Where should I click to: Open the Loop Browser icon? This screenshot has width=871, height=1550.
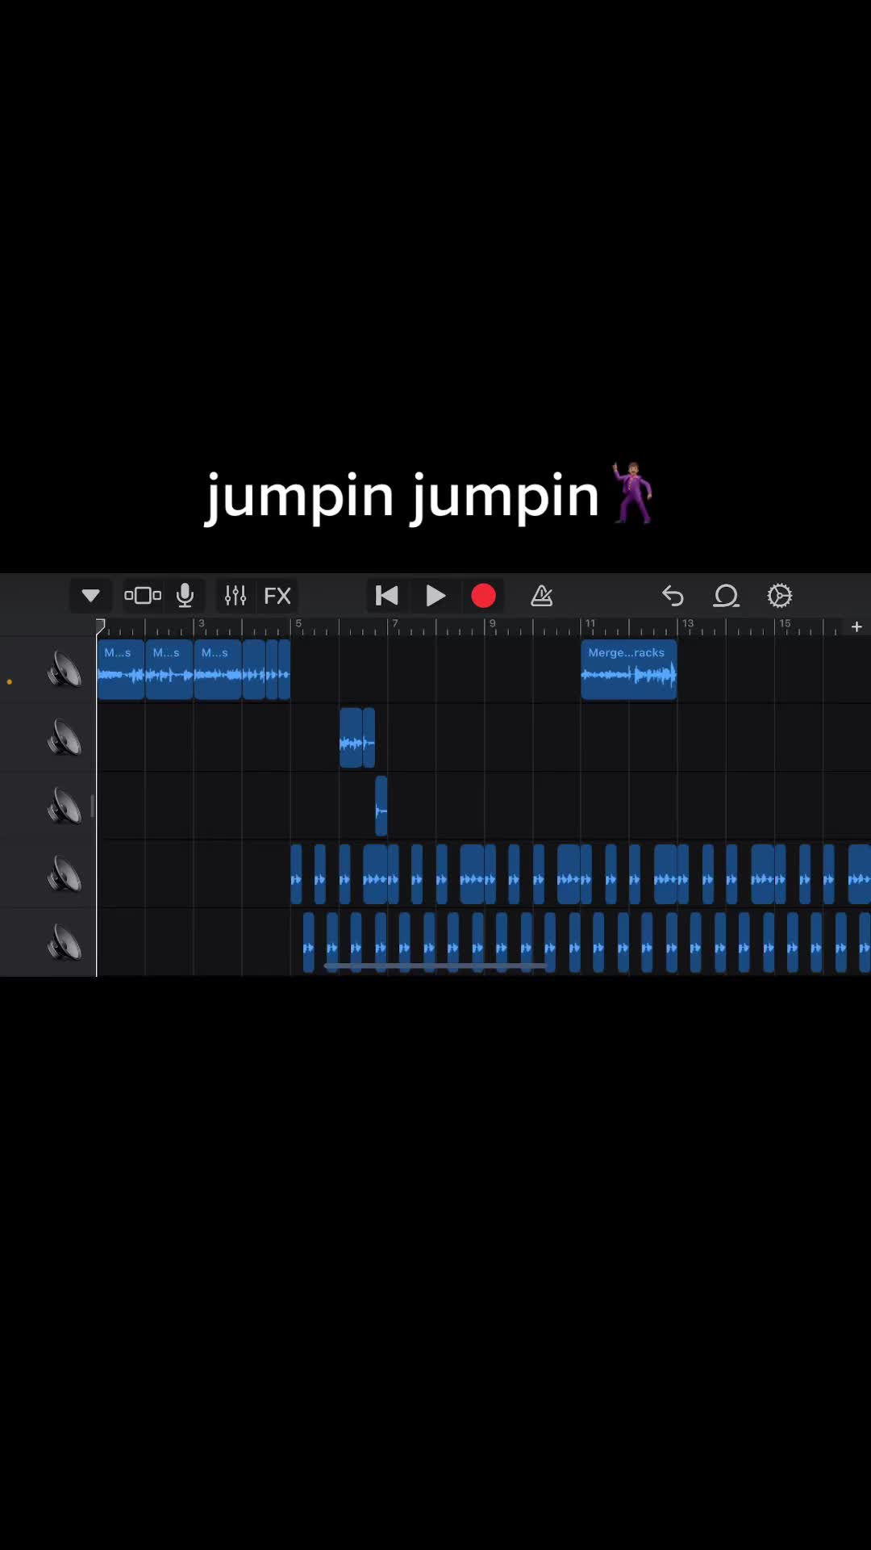pos(726,597)
